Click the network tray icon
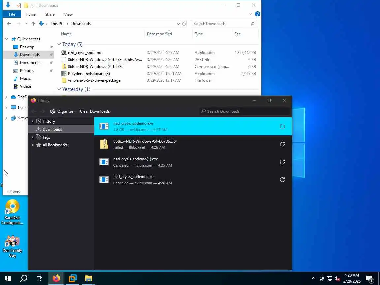The width and height of the screenshot is (380, 285). pyautogui.click(x=329, y=279)
